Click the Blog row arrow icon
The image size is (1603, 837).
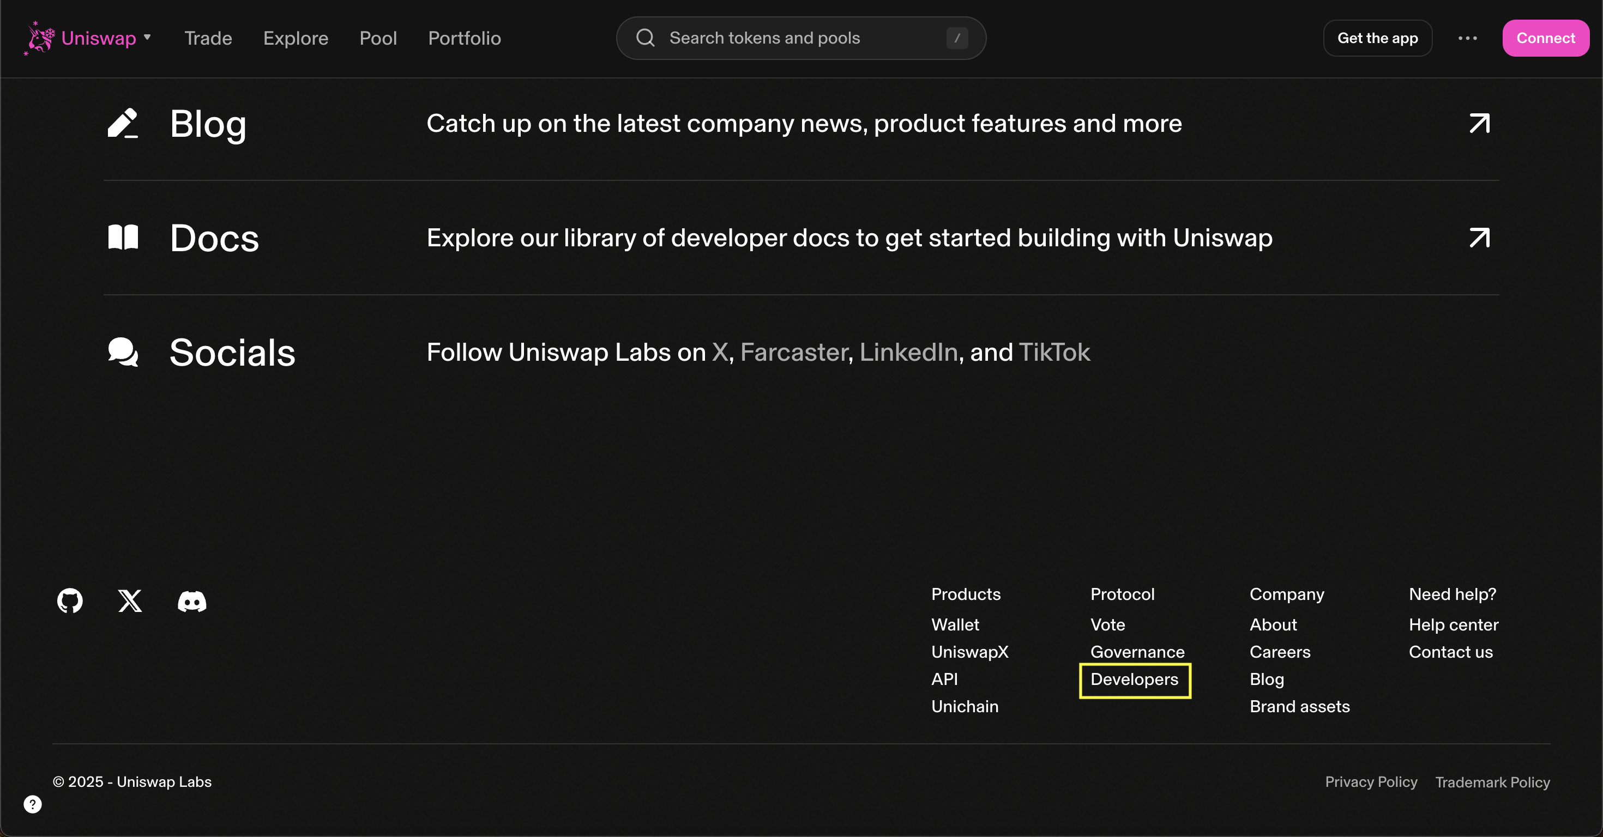(1479, 123)
